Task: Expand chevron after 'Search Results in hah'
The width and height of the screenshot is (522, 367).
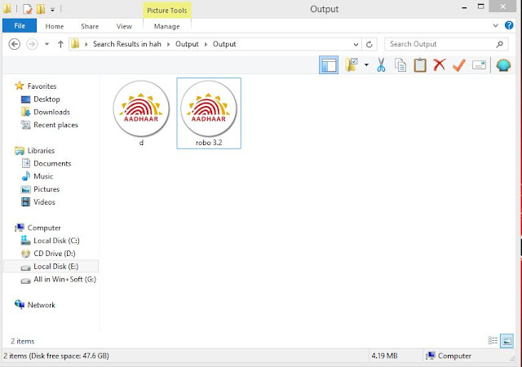Action: point(168,44)
